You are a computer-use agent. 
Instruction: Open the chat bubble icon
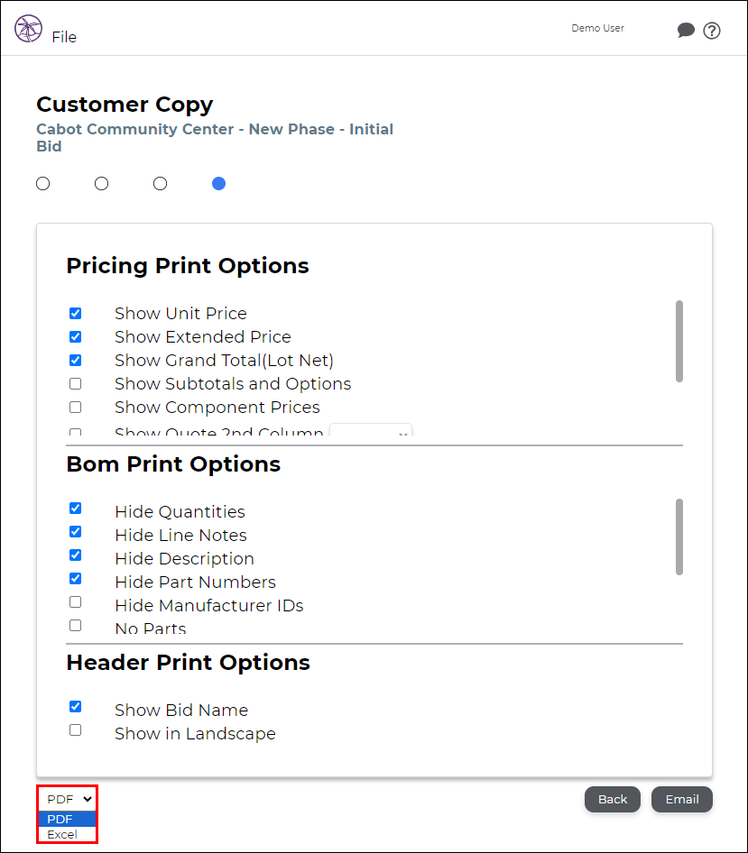tap(686, 30)
